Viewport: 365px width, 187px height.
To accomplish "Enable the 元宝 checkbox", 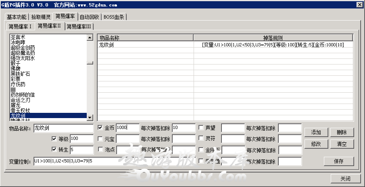I will (101, 139).
